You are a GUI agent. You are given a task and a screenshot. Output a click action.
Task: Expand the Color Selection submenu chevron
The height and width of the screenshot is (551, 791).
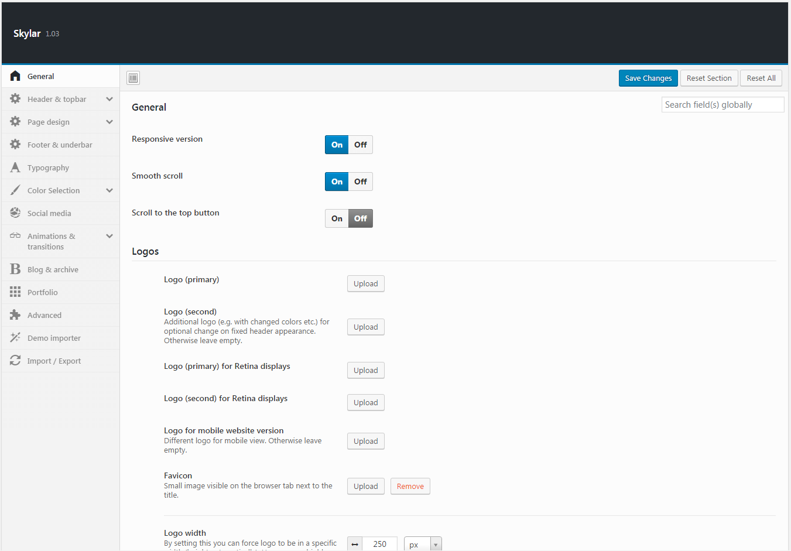pyautogui.click(x=109, y=190)
